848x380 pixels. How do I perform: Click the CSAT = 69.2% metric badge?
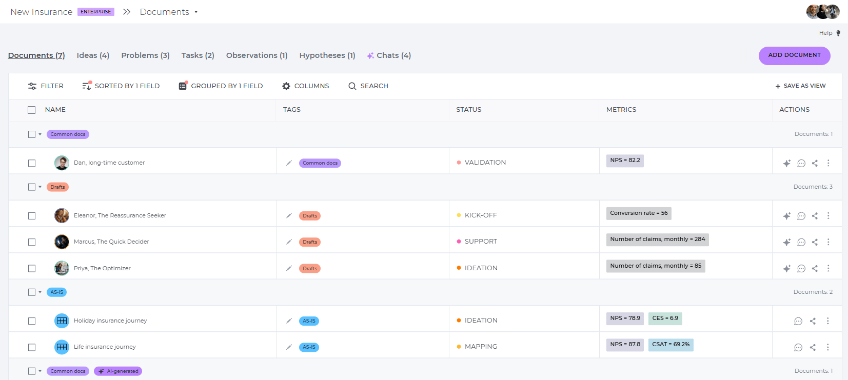670,345
